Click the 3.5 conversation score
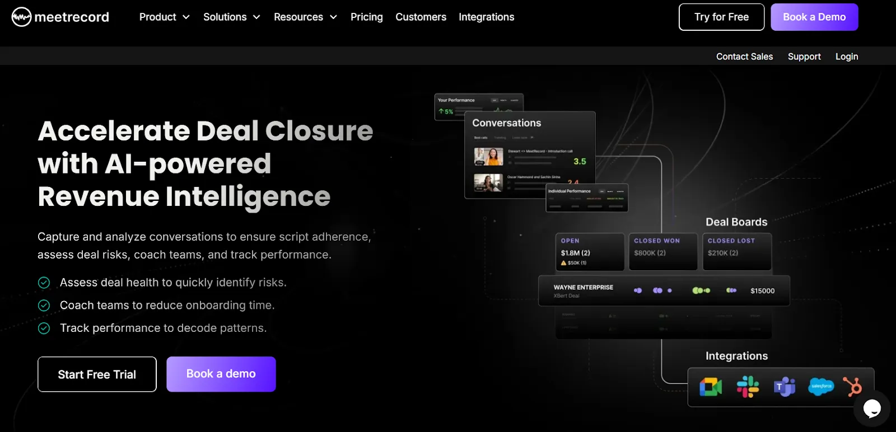The width and height of the screenshot is (896, 432). 580,162
